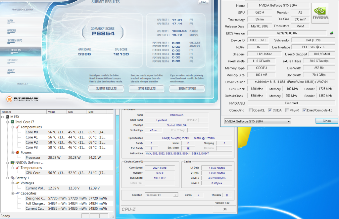The height and width of the screenshot is (219, 339).
Task: Open the OPTIONS section in 3DMark
Action: point(12,31)
